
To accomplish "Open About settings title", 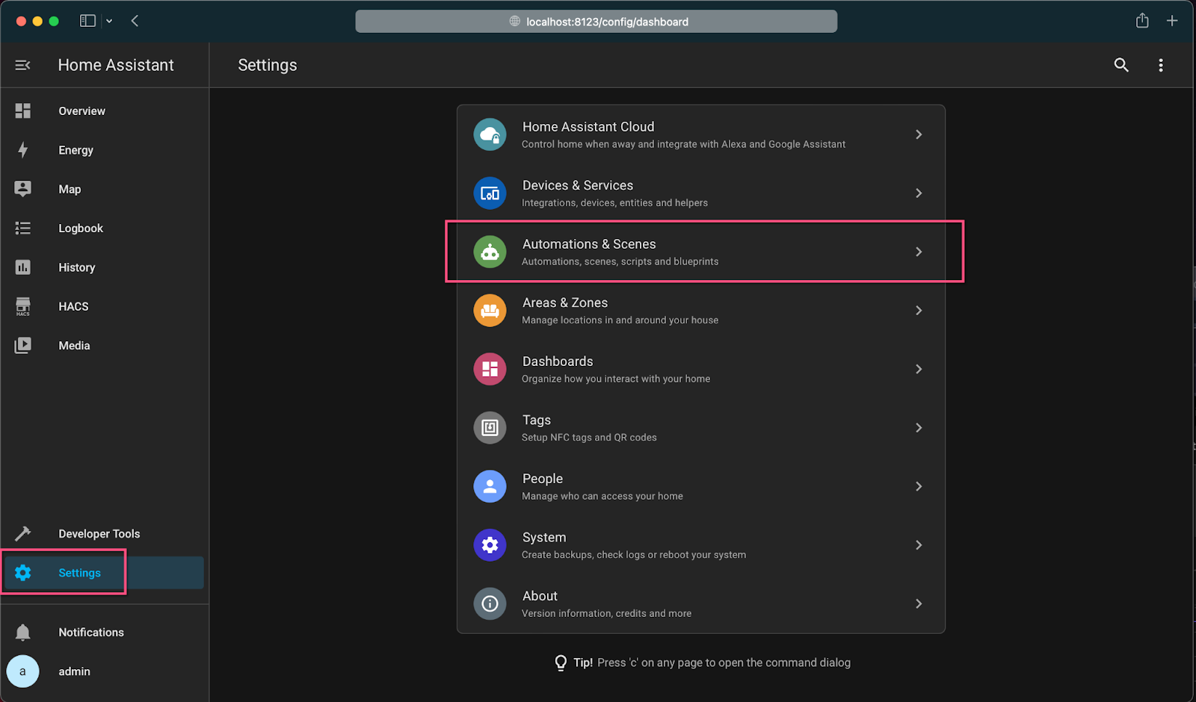I will tap(540, 596).
